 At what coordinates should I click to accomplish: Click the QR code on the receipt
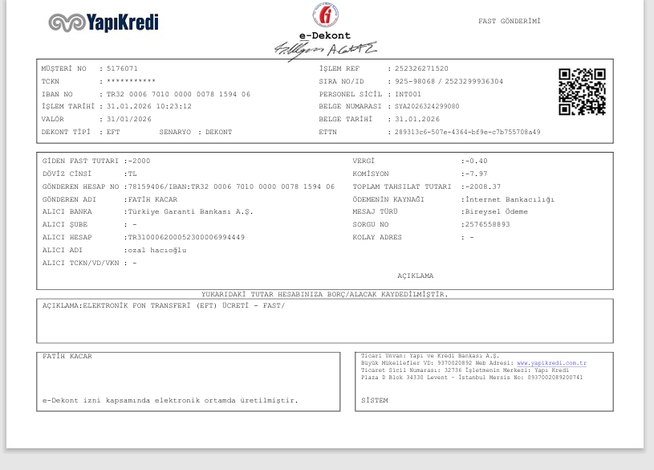coord(582,92)
